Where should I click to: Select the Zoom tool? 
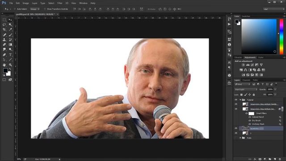point(10,65)
